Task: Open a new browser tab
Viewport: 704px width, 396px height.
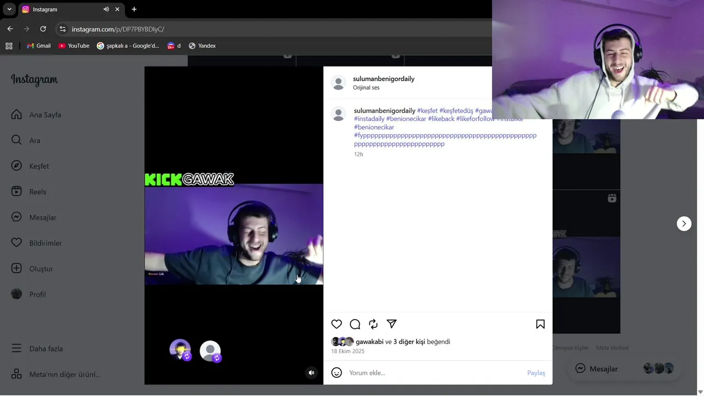Action: point(134,9)
